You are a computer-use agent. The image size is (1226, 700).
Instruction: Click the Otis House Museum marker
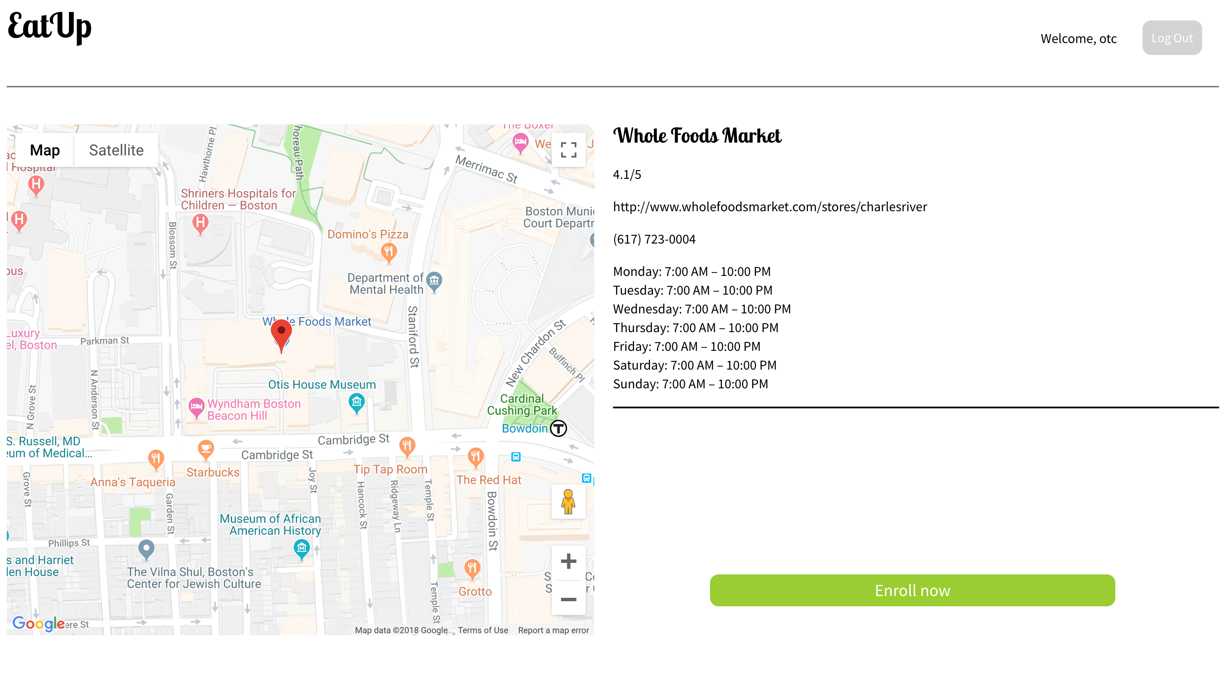coord(356,402)
